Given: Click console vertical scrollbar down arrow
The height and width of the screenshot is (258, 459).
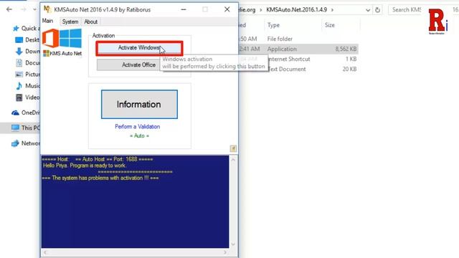Looking at the screenshot, I should [233, 244].
